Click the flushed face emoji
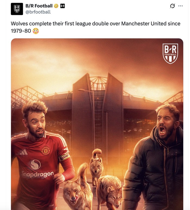 pos(36,31)
